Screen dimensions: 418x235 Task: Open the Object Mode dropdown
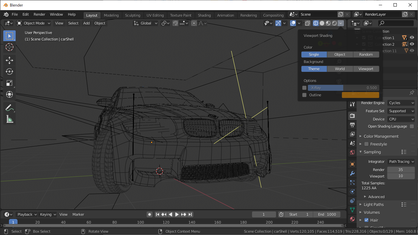click(x=34, y=23)
